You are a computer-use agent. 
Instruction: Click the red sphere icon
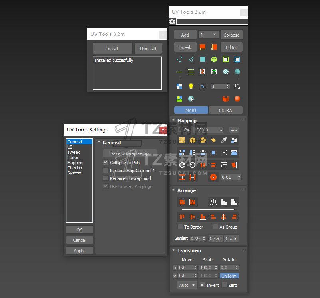237,99
